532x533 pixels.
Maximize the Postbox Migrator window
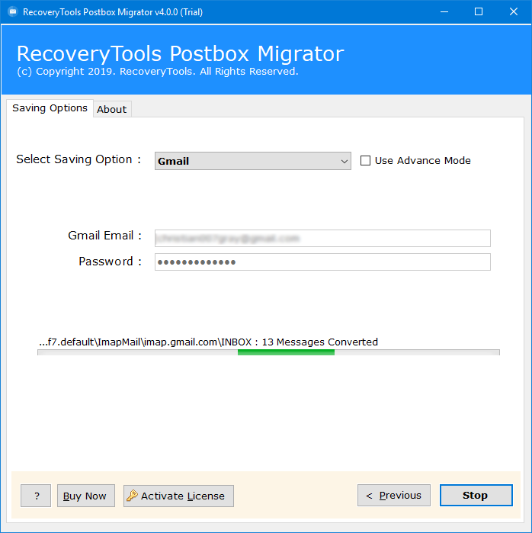[x=479, y=12]
